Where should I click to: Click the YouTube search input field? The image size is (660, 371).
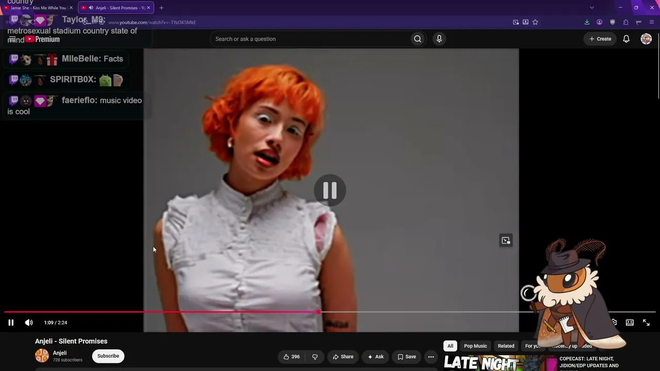(x=310, y=39)
